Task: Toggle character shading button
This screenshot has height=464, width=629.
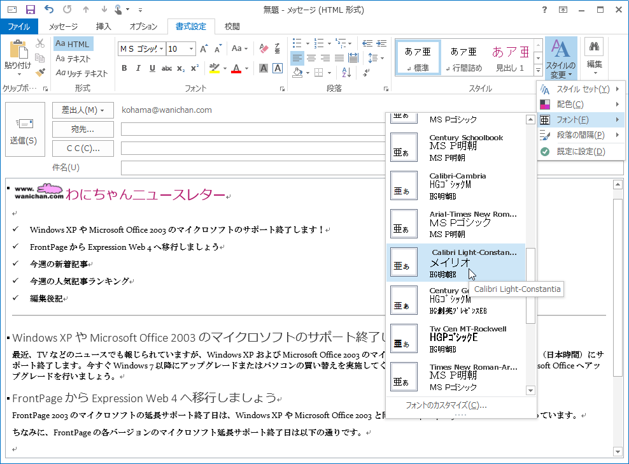Action: [264, 68]
